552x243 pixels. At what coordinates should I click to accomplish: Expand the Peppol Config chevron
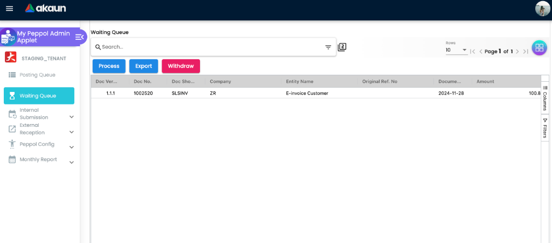tap(72, 147)
